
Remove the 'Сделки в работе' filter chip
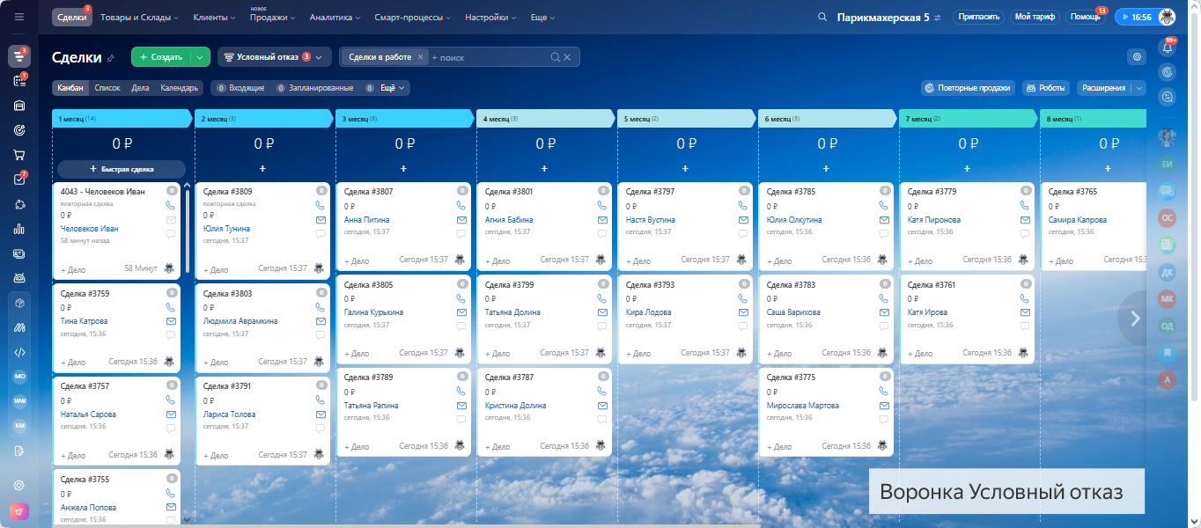pos(420,57)
